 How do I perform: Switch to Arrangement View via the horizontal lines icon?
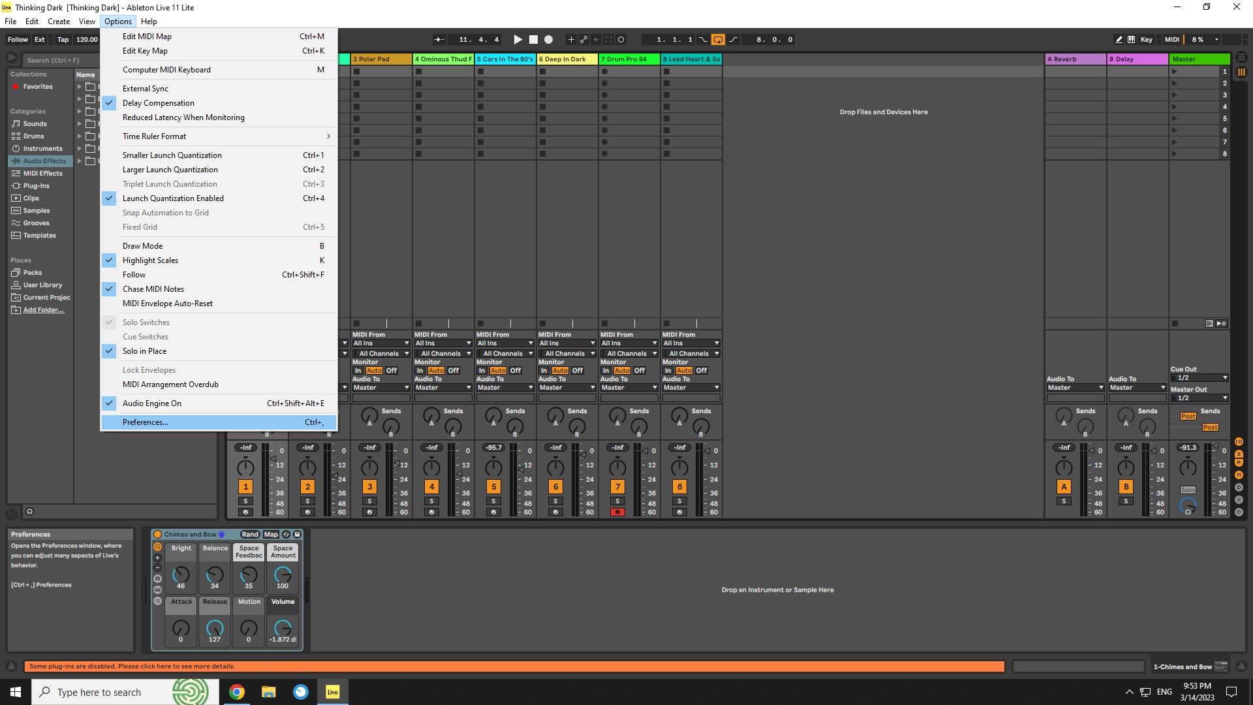coord(1241,57)
